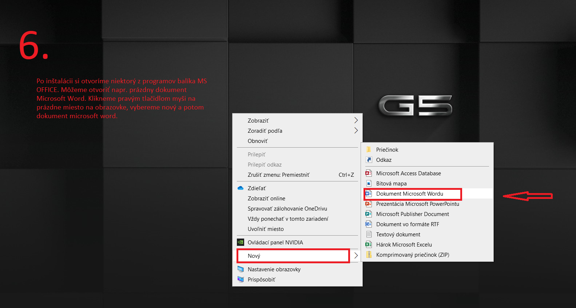
Task: Click the bitmap icon beside Bitová mapa
Action: (369, 183)
